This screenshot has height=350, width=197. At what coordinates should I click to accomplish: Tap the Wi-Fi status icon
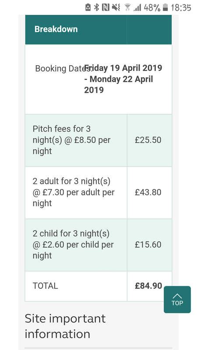pos(127,7)
